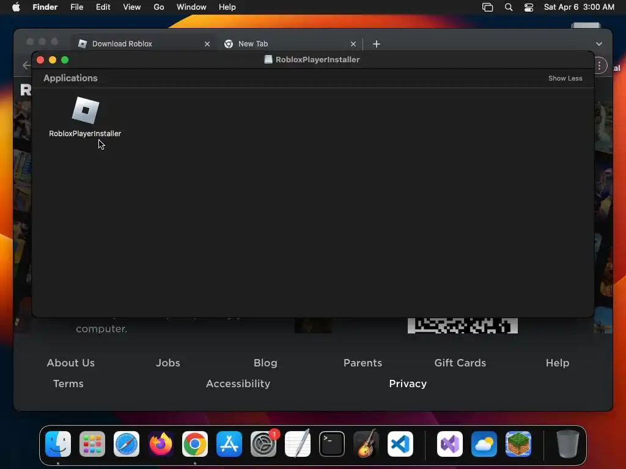The height and width of the screenshot is (469, 626).
Task: Open the Help menu in menu bar
Action: click(227, 7)
